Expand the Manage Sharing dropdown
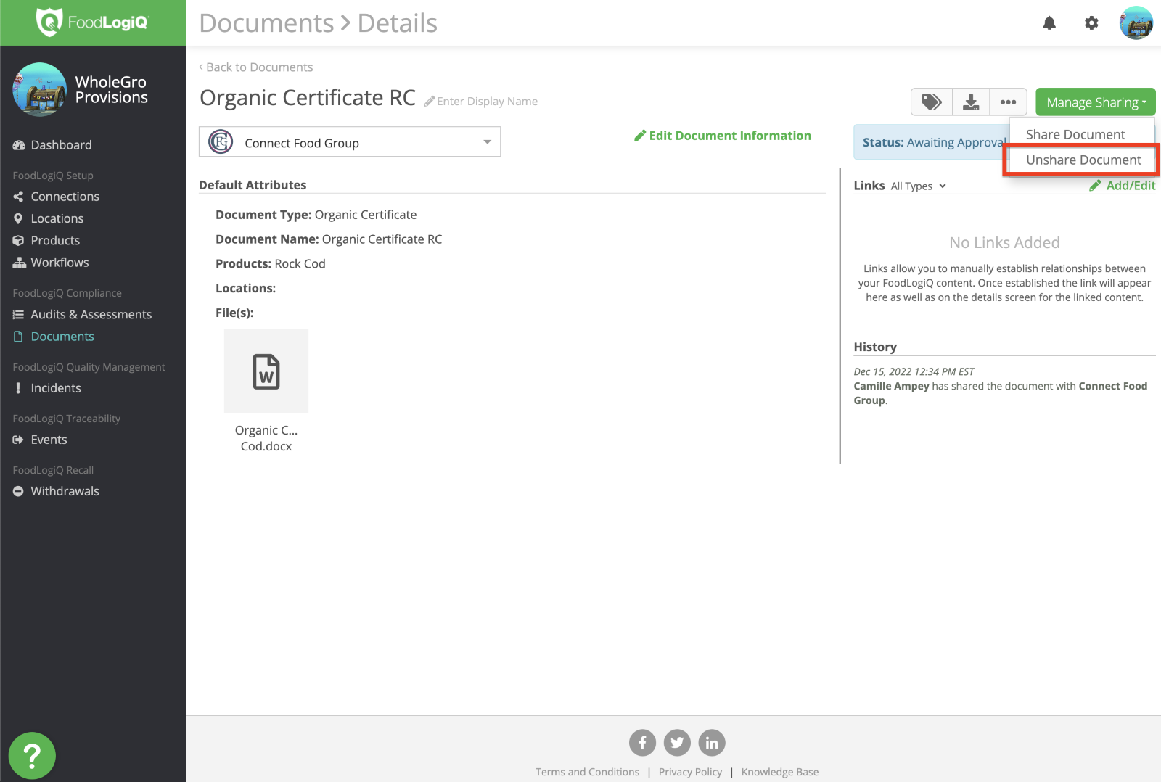Viewport: 1161px width, 782px height. pos(1096,102)
